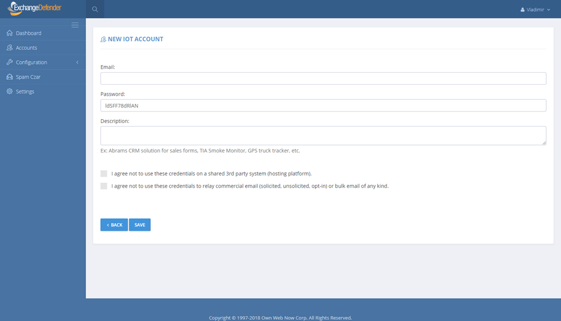561x321 pixels.
Task: Click the Password field
Action: coord(323,106)
